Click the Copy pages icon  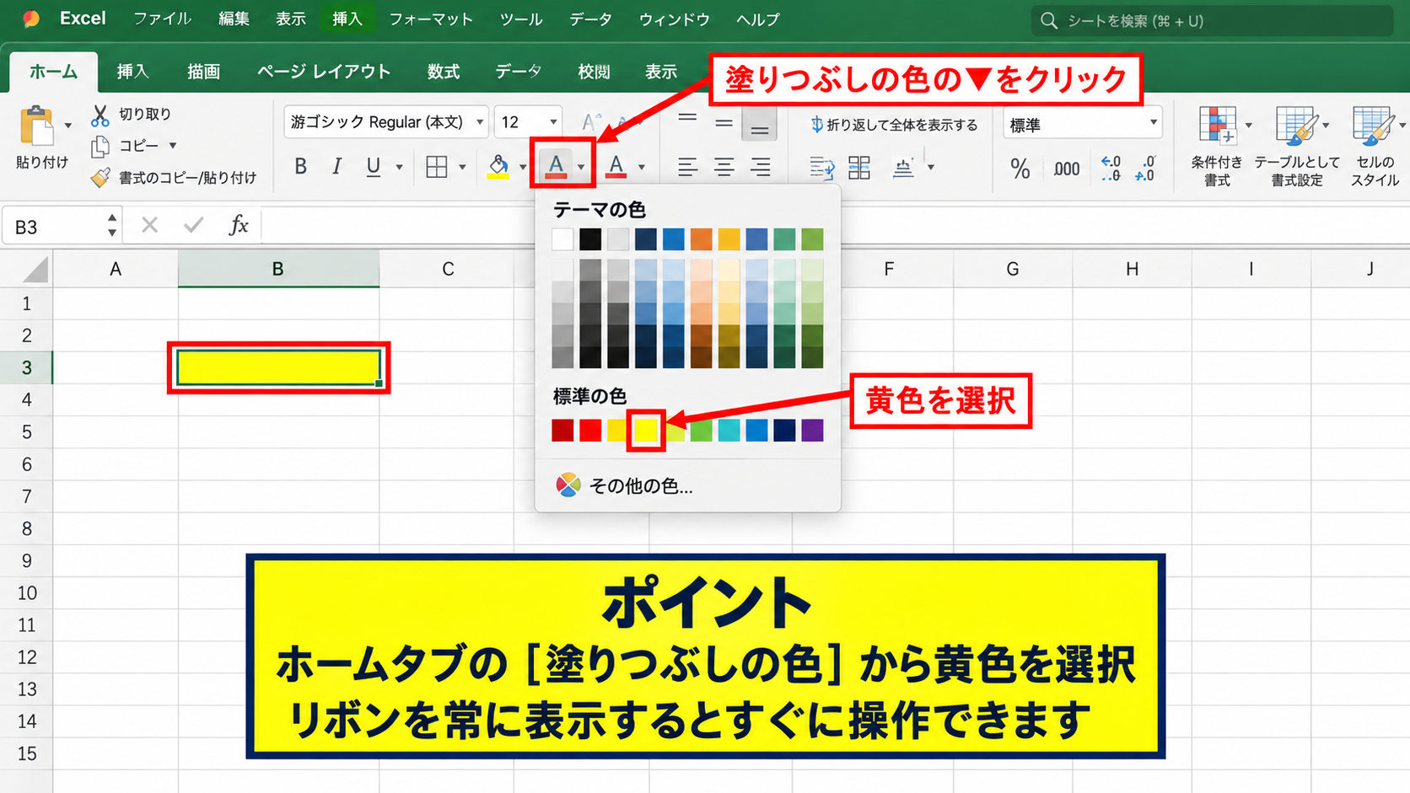coord(100,146)
